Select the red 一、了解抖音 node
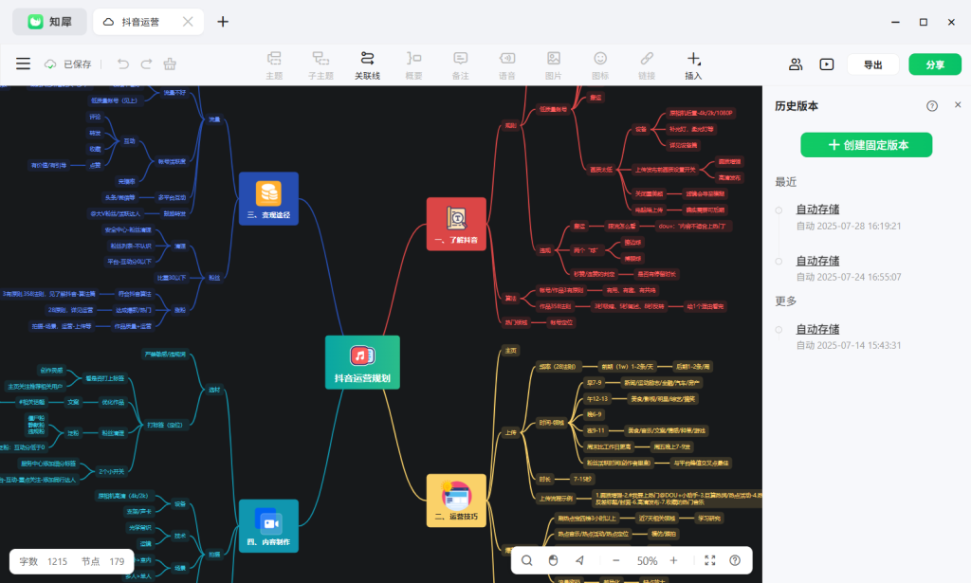This screenshot has width=971, height=583. [456, 224]
